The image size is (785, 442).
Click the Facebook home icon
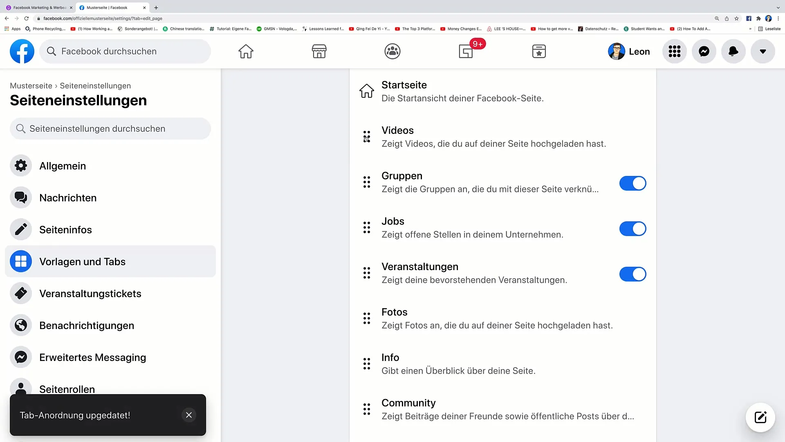(247, 51)
